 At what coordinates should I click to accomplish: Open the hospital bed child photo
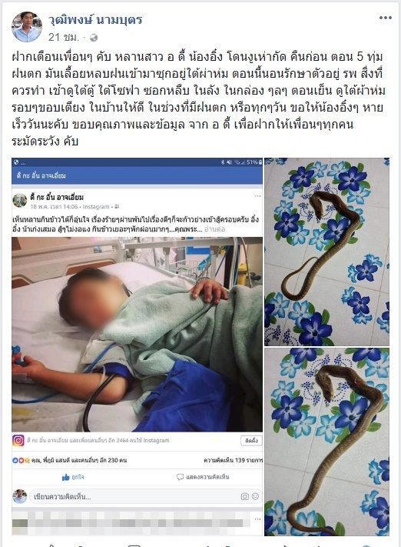137,334
